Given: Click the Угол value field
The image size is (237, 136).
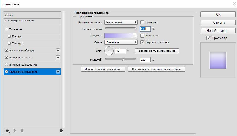Looking at the screenshot, I should (x=120, y=51).
